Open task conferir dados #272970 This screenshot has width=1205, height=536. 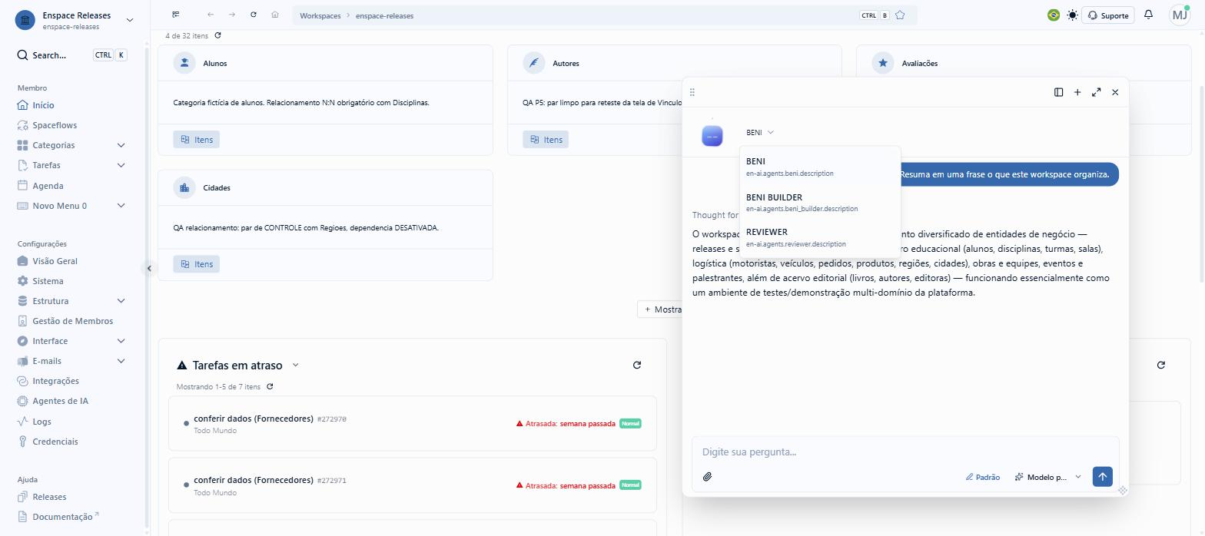pyautogui.click(x=413, y=423)
